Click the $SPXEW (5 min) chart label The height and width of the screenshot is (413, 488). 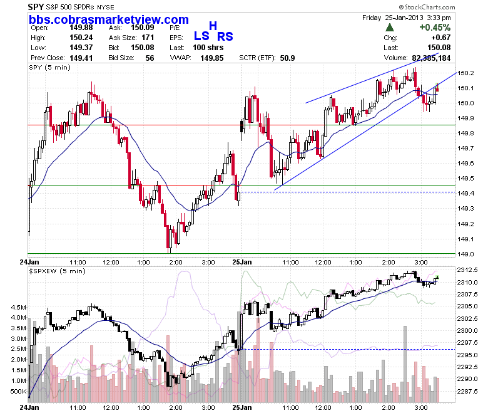[58, 271]
